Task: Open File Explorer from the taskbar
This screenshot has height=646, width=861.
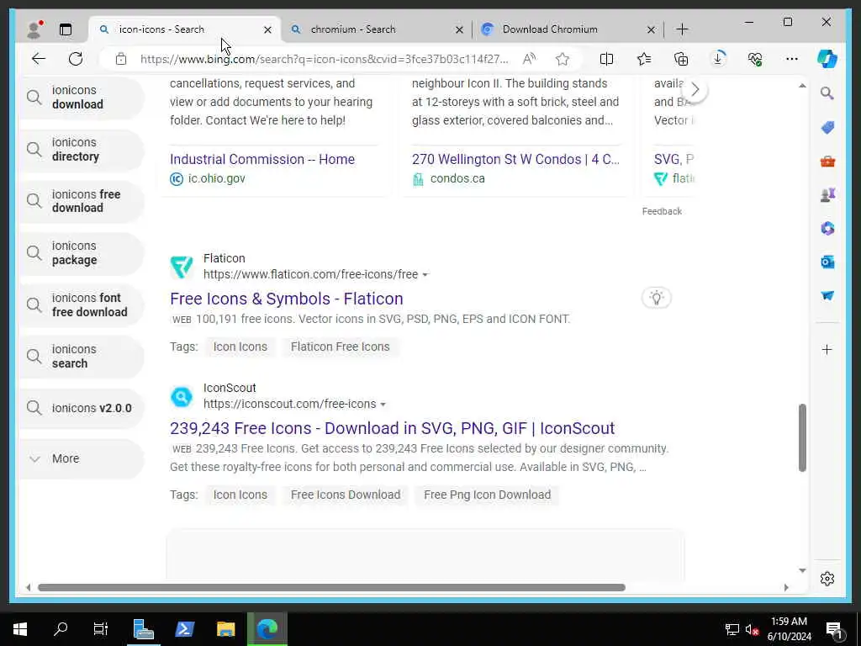Action: click(225, 629)
